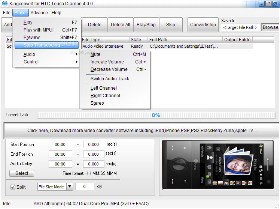
Task: Select Switch Audio Track
Action: click(x=115, y=79)
